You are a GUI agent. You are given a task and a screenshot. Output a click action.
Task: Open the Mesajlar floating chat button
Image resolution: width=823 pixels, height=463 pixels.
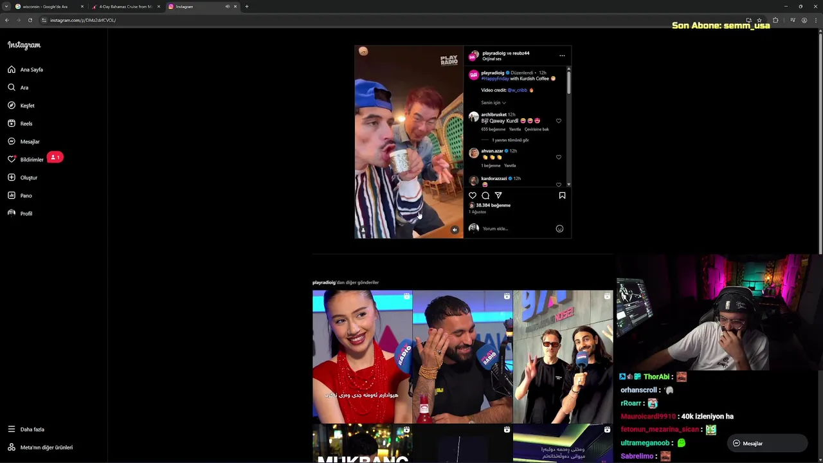coord(766,443)
